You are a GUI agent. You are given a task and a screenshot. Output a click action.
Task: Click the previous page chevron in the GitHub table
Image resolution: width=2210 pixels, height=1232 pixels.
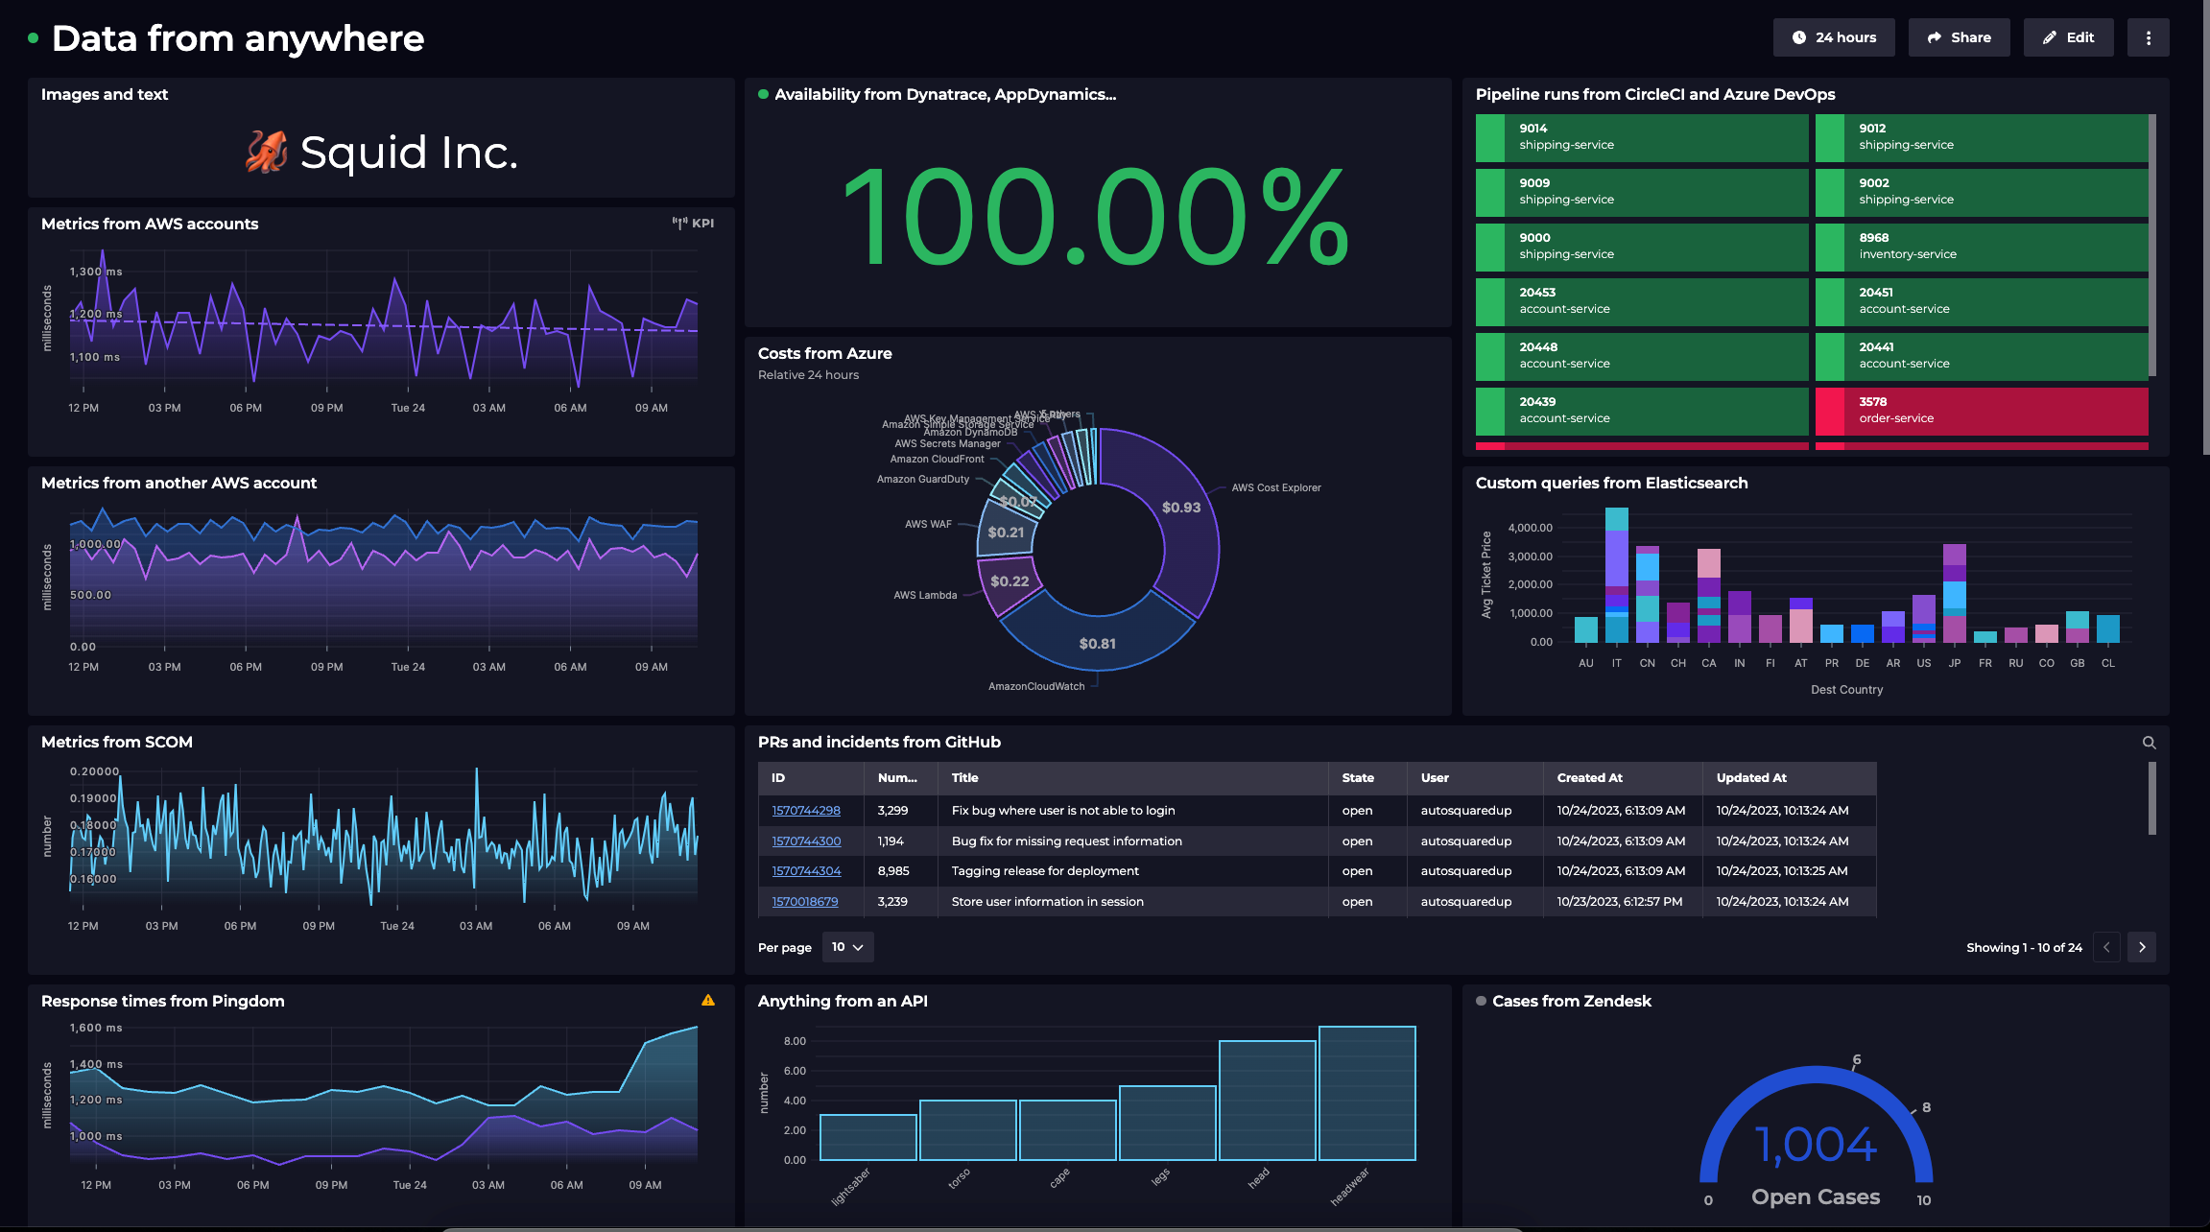[2106, 947]
